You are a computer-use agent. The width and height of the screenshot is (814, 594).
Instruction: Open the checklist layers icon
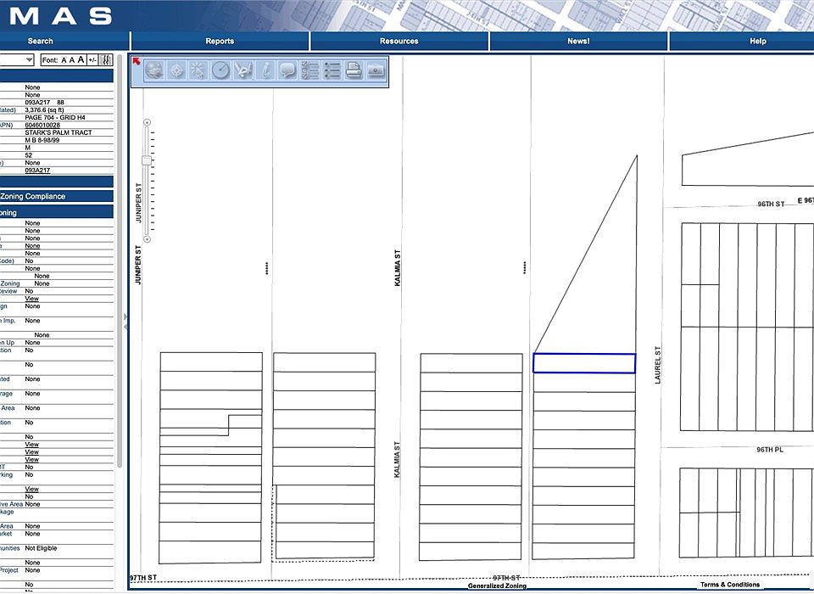pos(309,70)
